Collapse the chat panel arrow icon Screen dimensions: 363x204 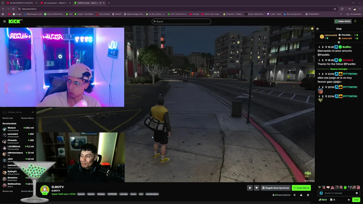318,29
